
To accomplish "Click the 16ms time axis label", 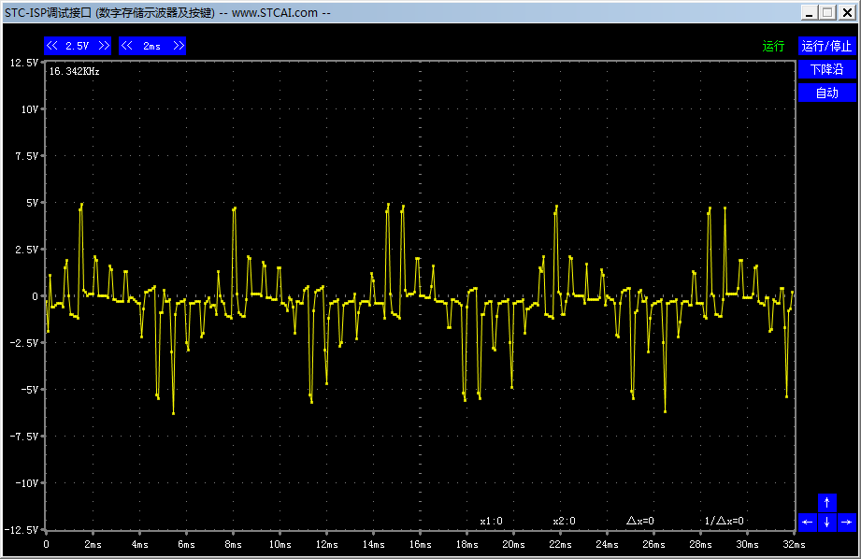I will click(420, 544).
